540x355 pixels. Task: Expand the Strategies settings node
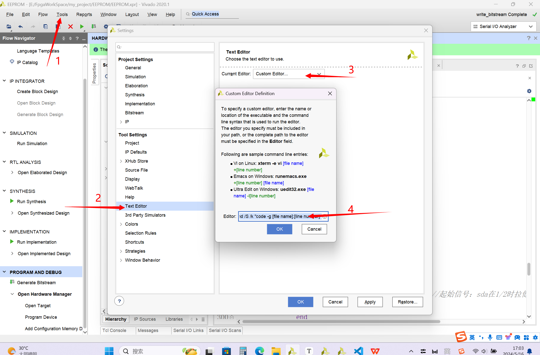(121, 251)
